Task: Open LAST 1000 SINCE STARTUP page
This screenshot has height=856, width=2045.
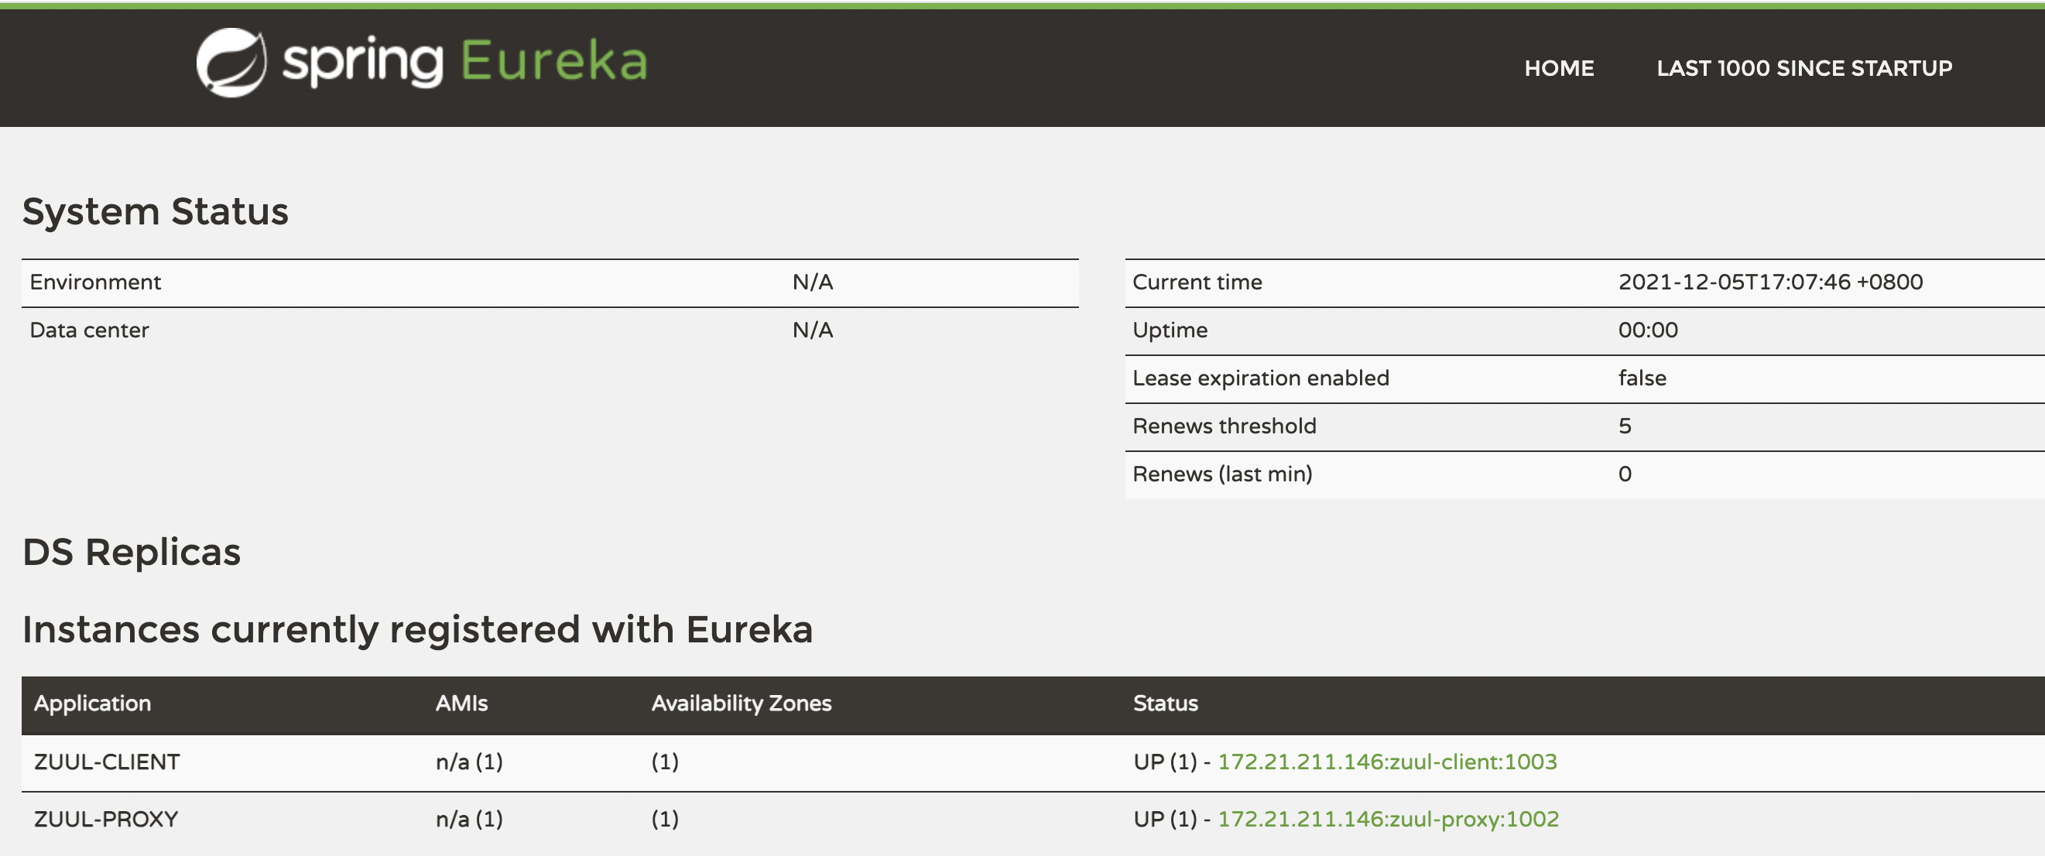Action: [1804, 68]
